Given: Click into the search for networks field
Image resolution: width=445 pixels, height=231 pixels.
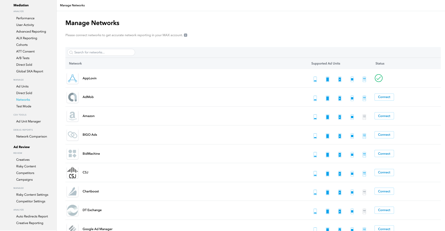Looking at the screenshot, I should click(101, 52).
